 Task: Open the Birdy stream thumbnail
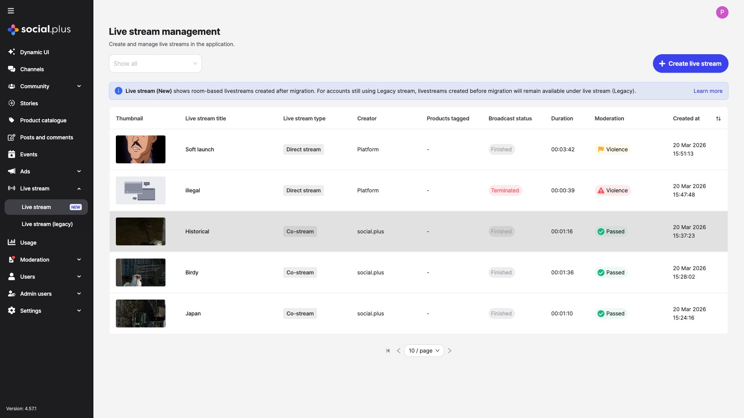(141, 272)
